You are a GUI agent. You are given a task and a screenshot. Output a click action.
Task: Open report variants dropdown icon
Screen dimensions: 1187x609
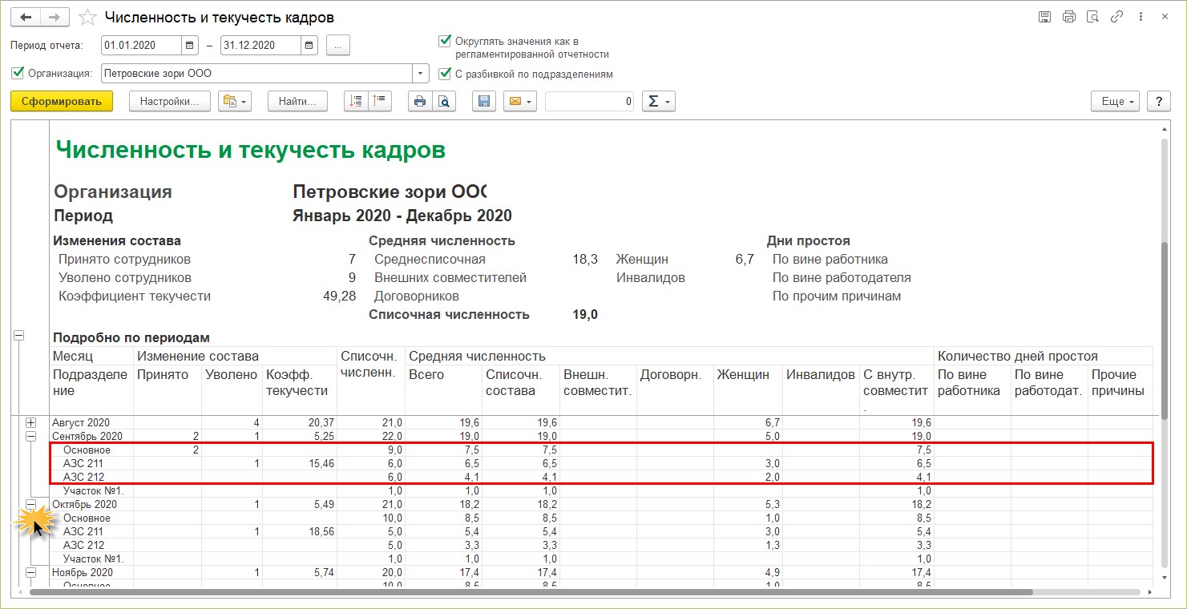236,101
